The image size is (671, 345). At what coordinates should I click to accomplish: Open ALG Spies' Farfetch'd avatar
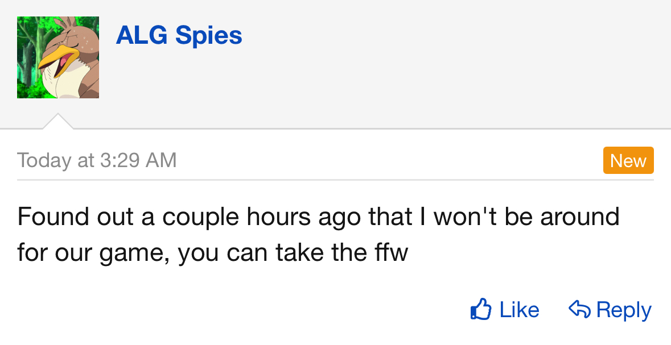[x=58, y=57]
